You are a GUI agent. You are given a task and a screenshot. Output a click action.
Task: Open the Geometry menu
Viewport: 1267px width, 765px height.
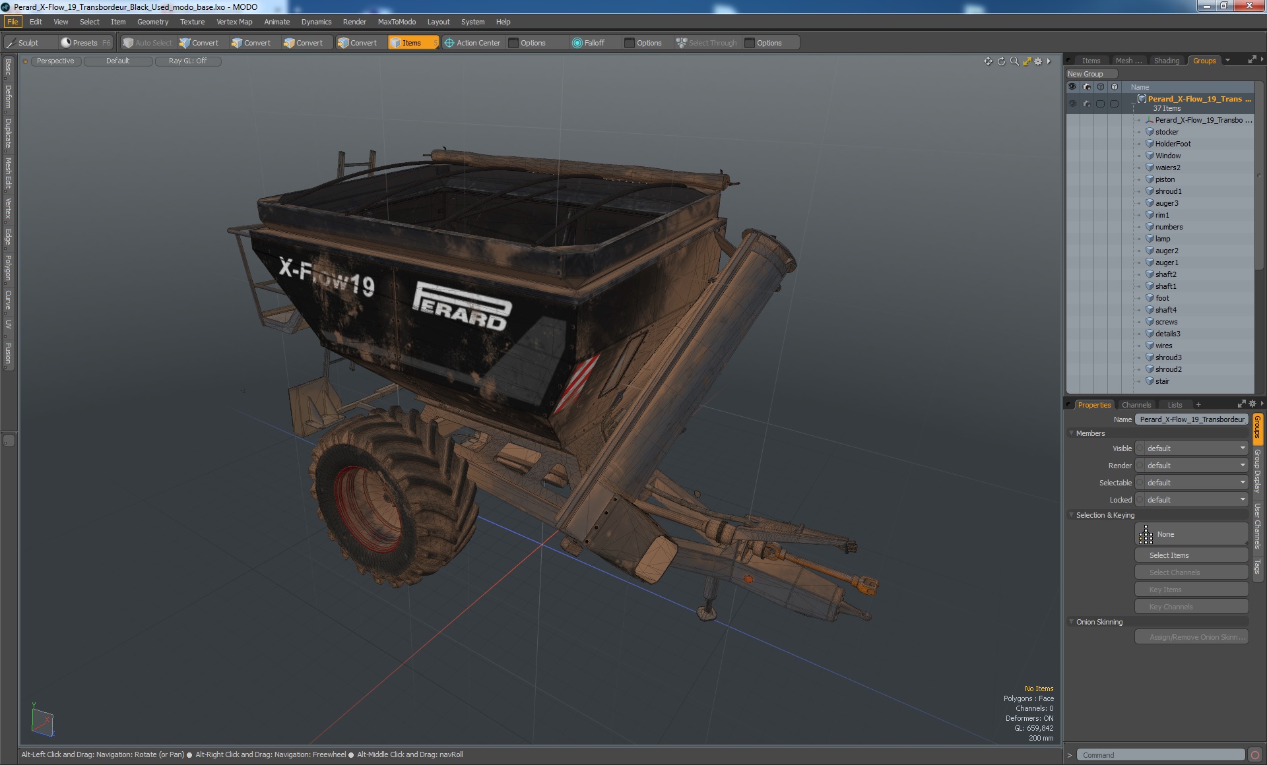coord(152,22)
